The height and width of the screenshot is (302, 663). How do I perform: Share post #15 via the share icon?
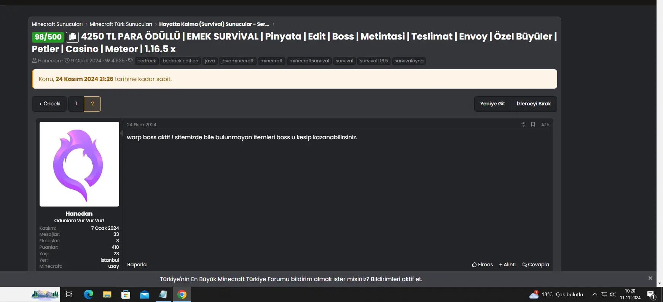pos(523,124)
